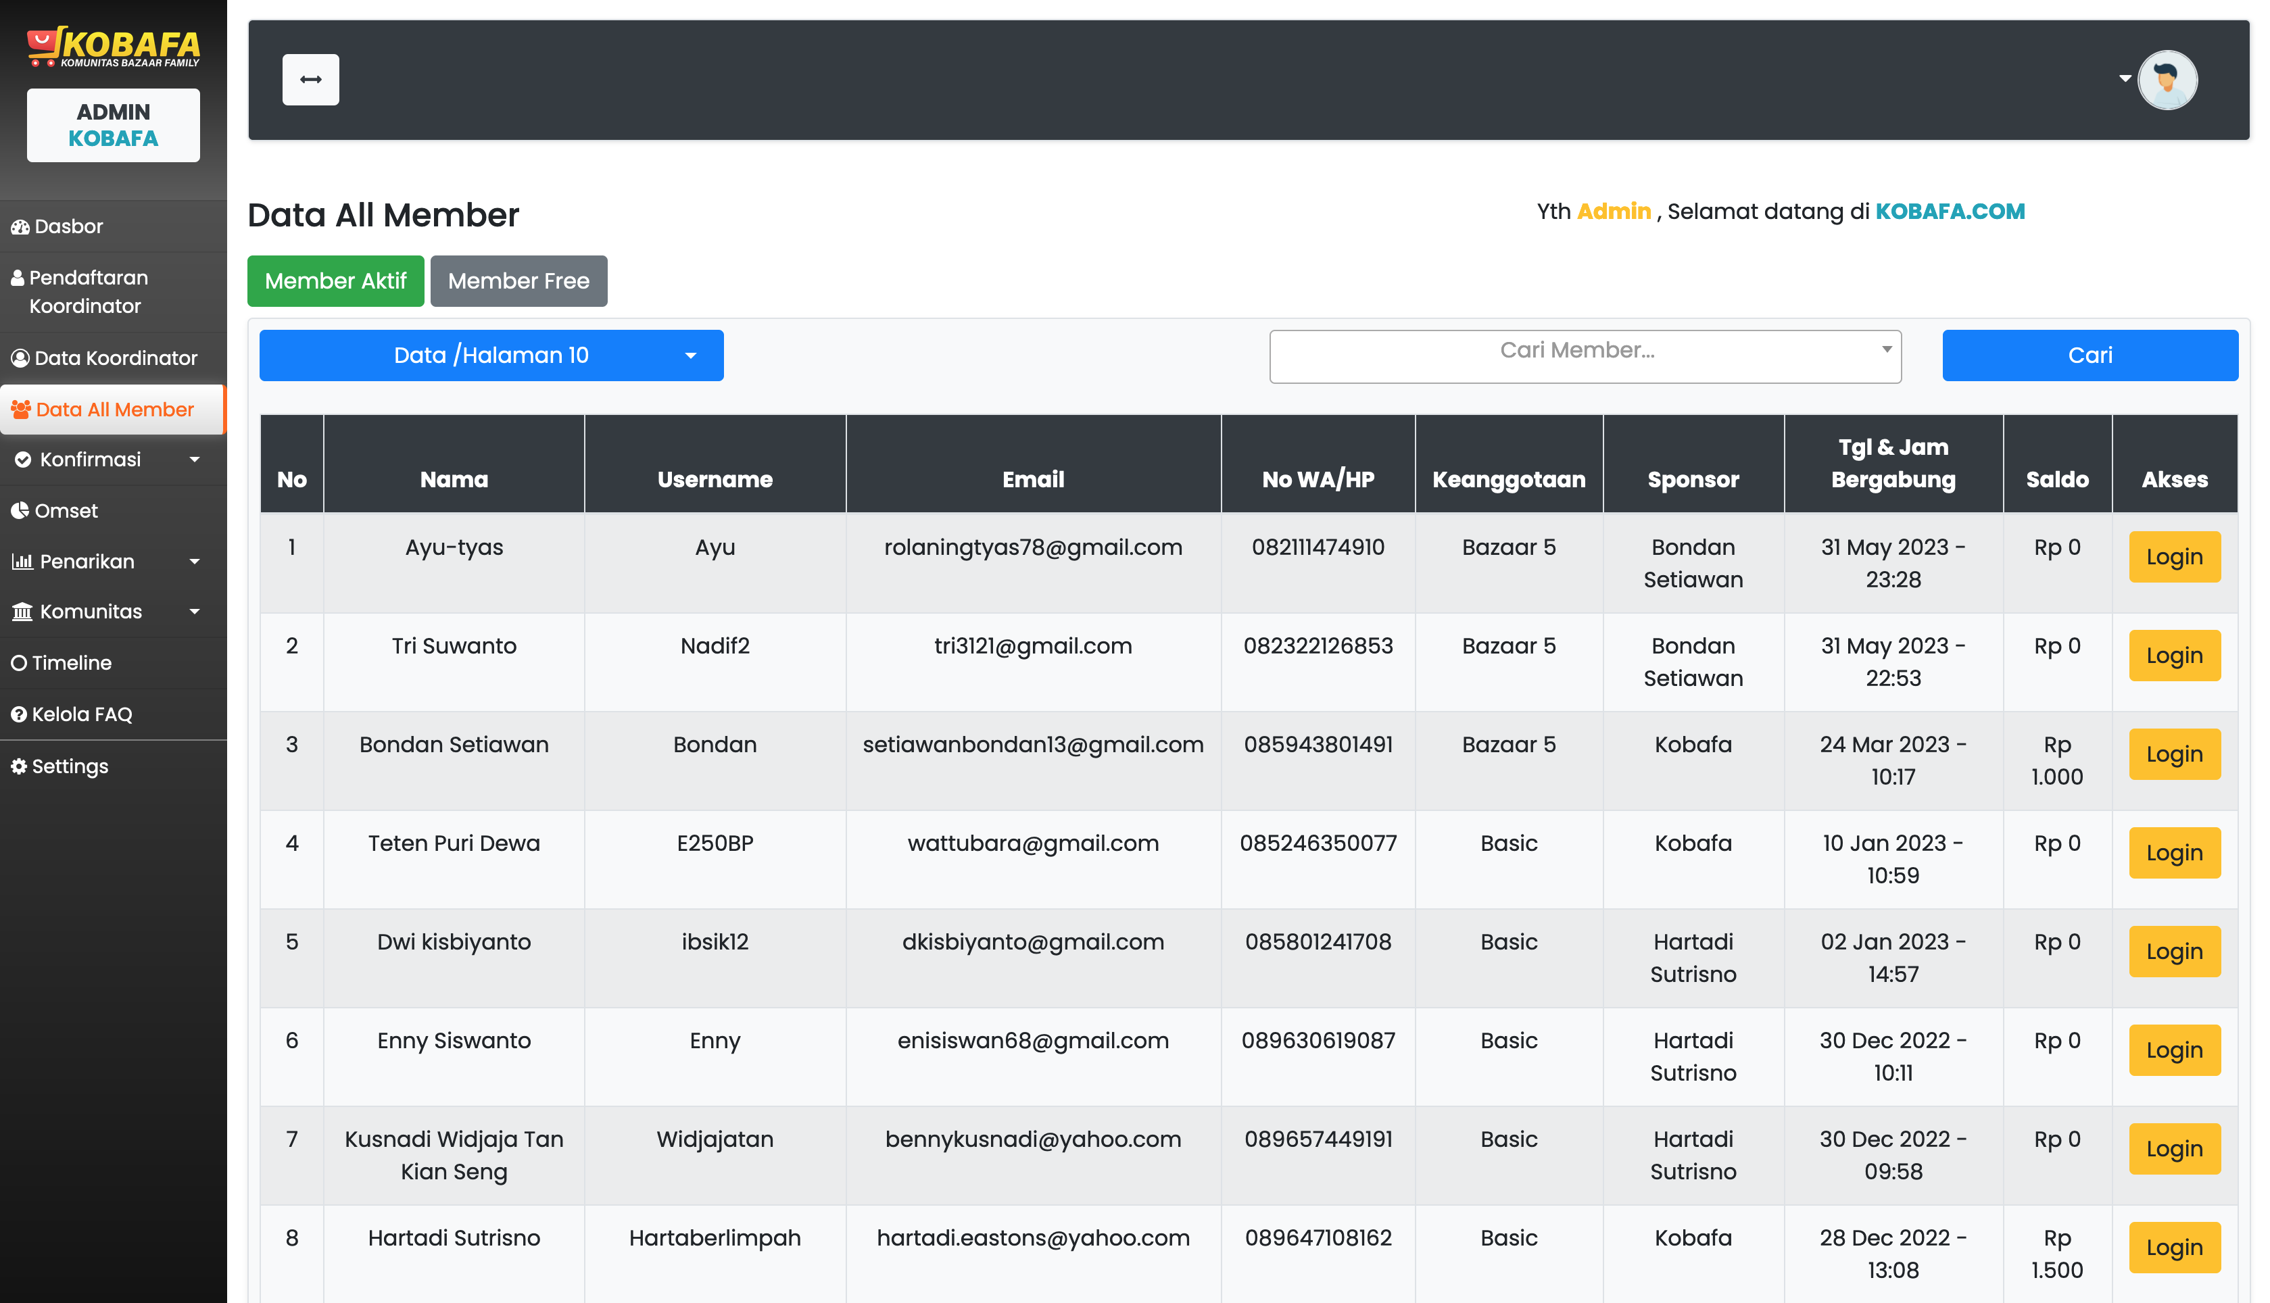Login as Kusnadi Widjaja Tan Kian Seng
Image resolution: width=2270 pixels, height=1303 pixels.
[2174, 1148]
